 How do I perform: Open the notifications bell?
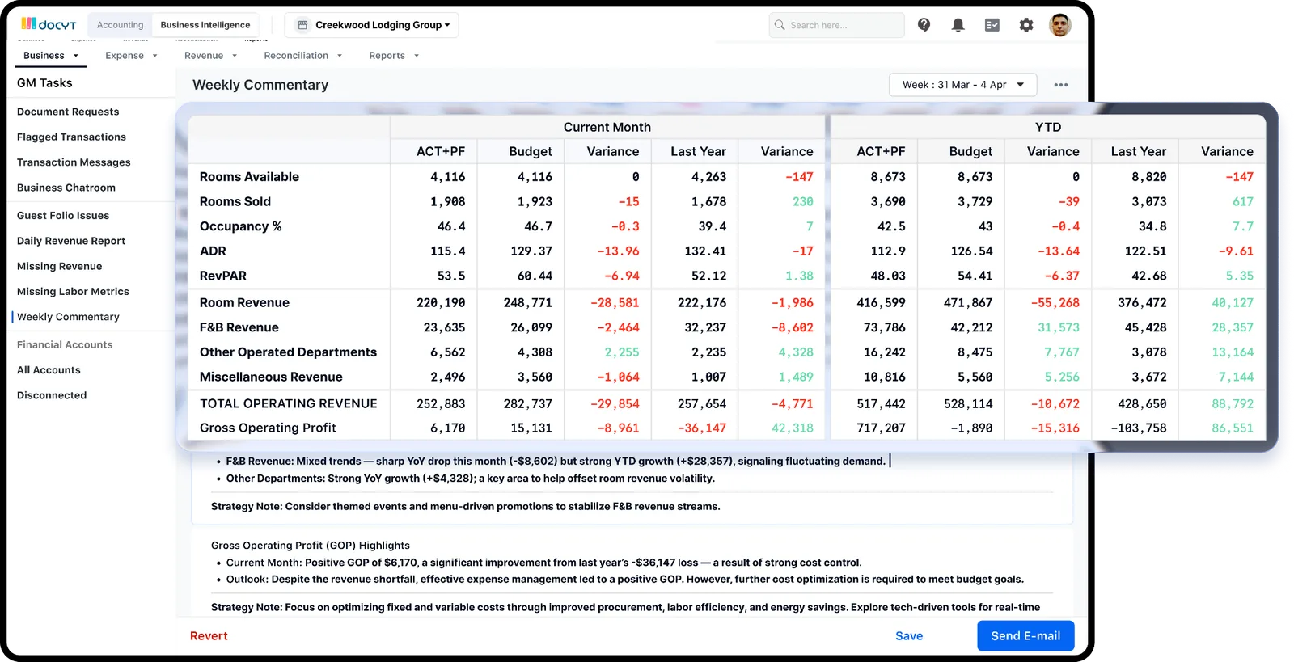(958, 25)
